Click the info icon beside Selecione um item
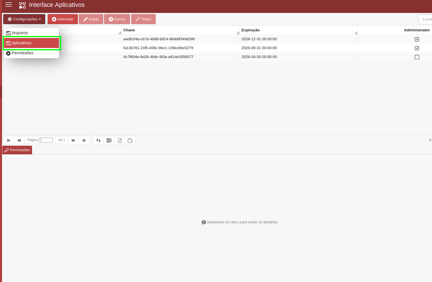The height and width of the screenshot is (282, 432). 204,222
